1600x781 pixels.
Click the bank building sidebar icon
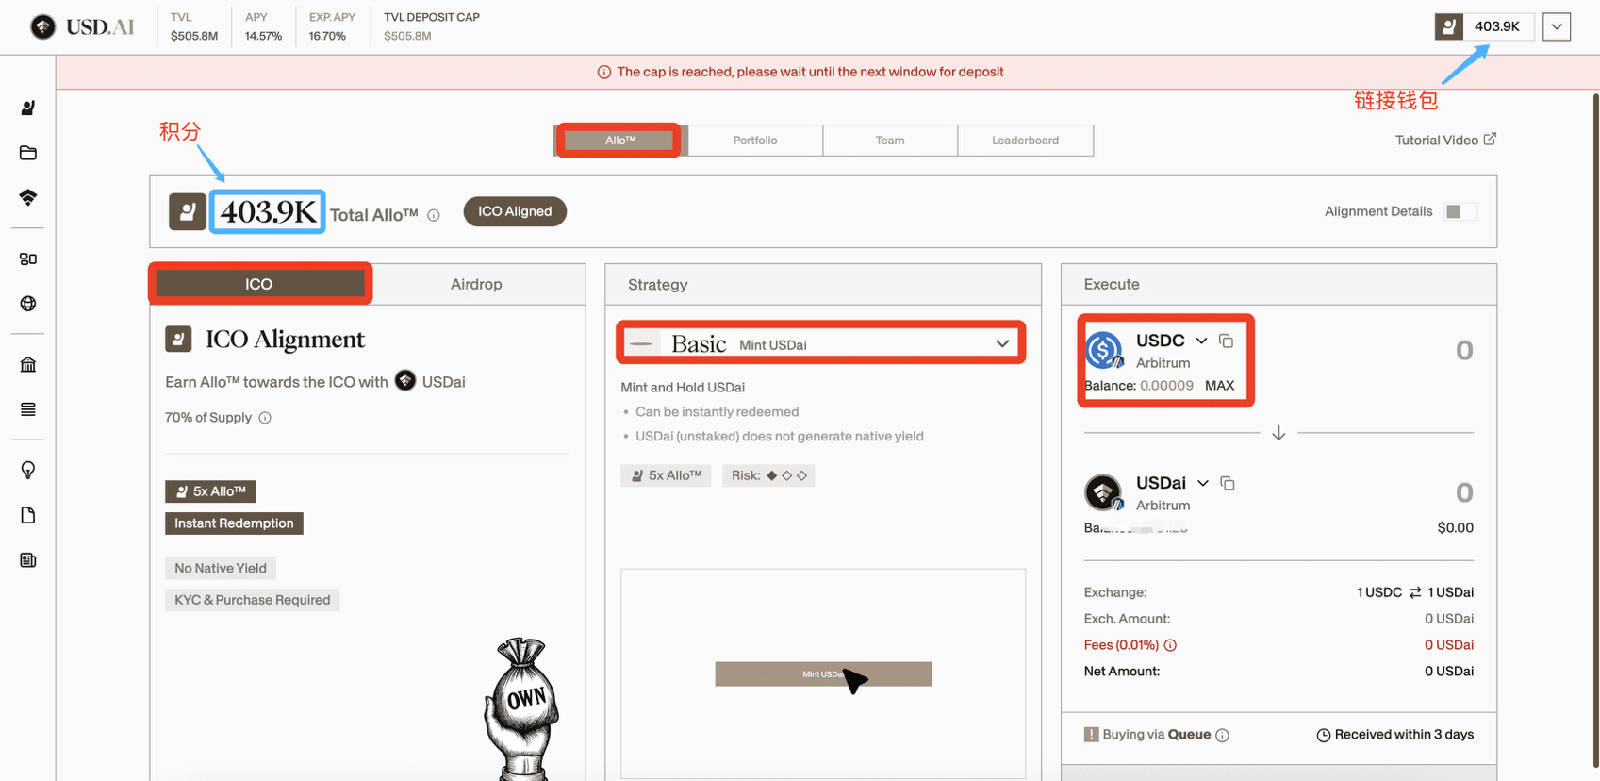[x=28, y=365]
